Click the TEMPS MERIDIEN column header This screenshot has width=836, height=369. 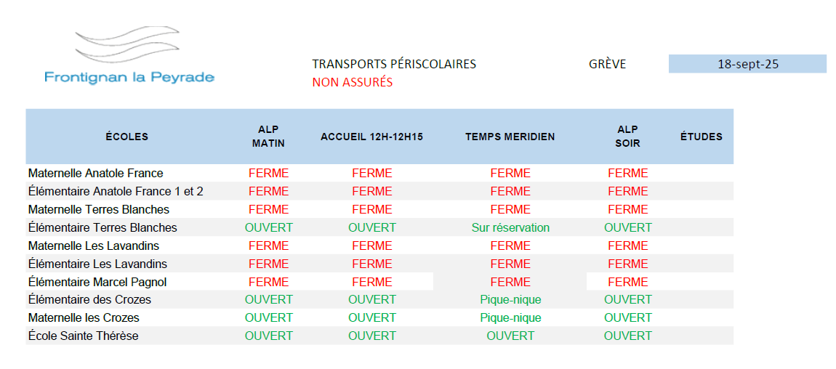[x=510, y=137]
